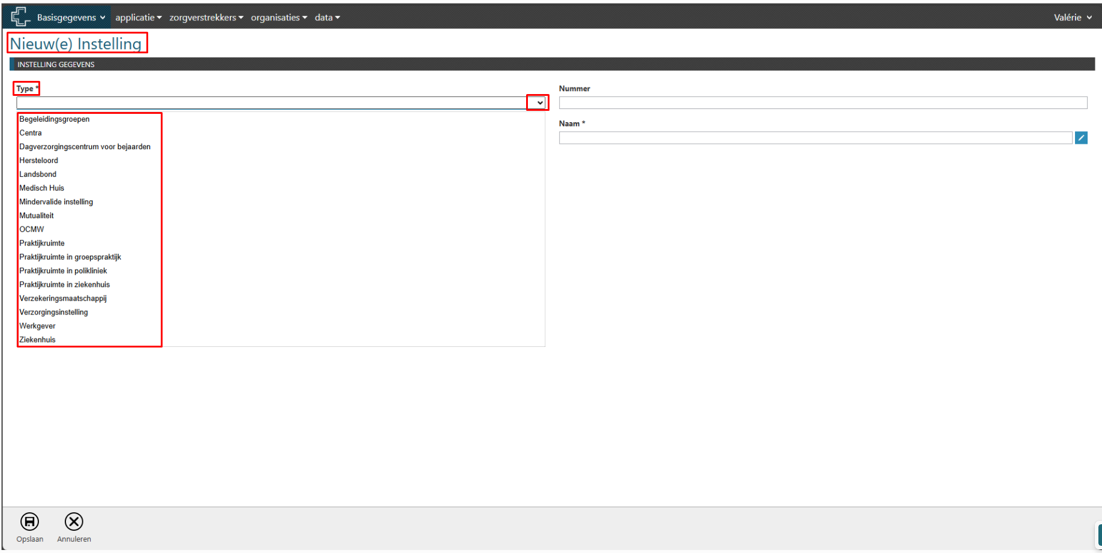Click the Annuleren cancel icon

click(x=74, y=521)
